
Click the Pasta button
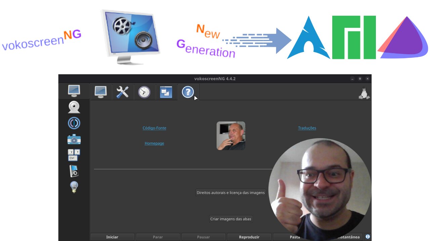[x=295, y=237]
